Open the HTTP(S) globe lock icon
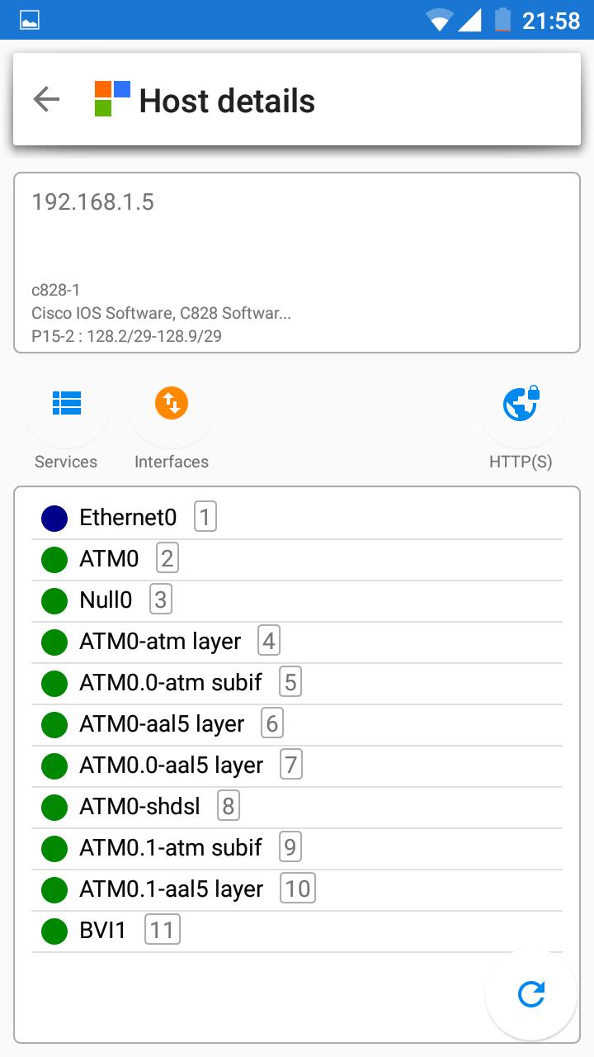The image size is (594, 1057). tap(521, 403)
